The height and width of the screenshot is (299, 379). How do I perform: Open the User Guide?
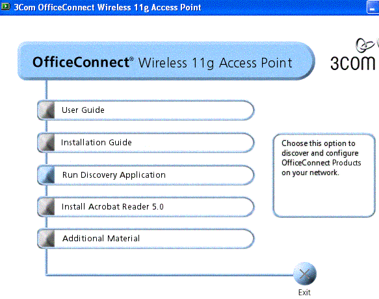coord(146,110)
